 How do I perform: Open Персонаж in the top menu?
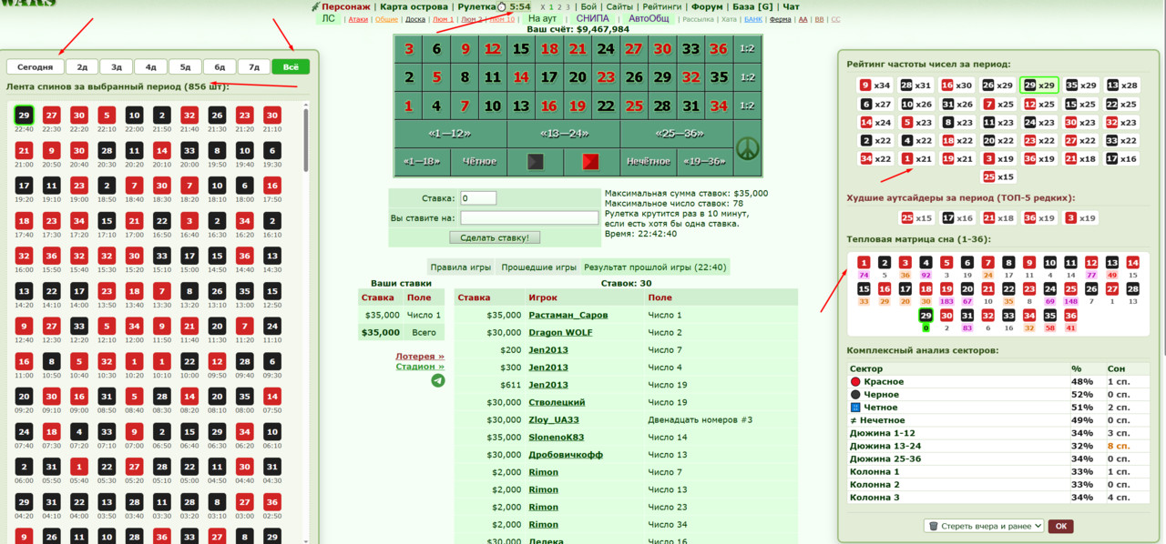pos(346,6)
